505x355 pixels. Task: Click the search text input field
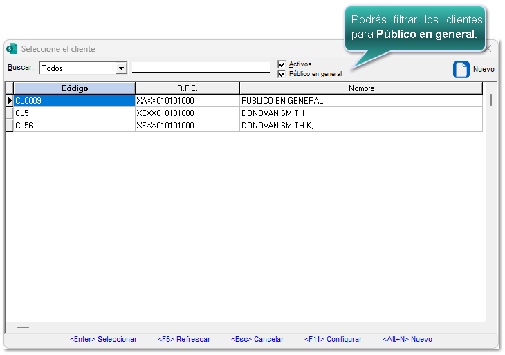(201, 68)
